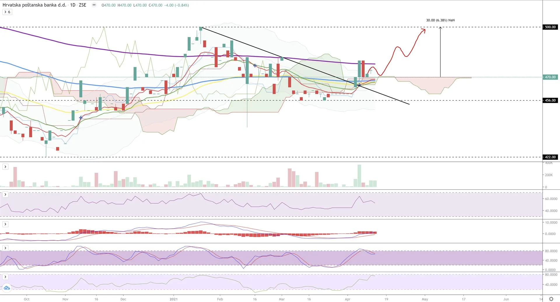Select the 30.00 (6.38%) measurement label
This screenshot has width=560, height=302.
click(x=440, y=20)
